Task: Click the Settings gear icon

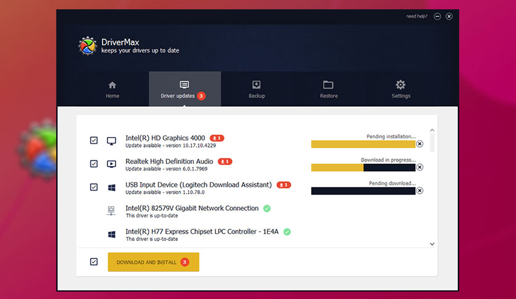Action: coord(401,85)
